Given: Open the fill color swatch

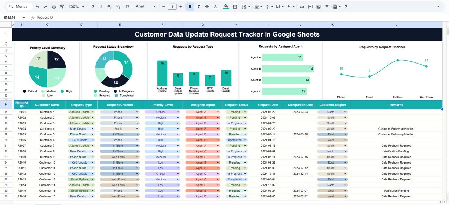Looking at the screenshot, I should click(x=226, y=6).
